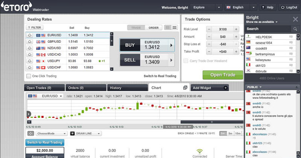301x158 pixels.
Task: Select the 15m candle interval
Action: pos(238,134)
